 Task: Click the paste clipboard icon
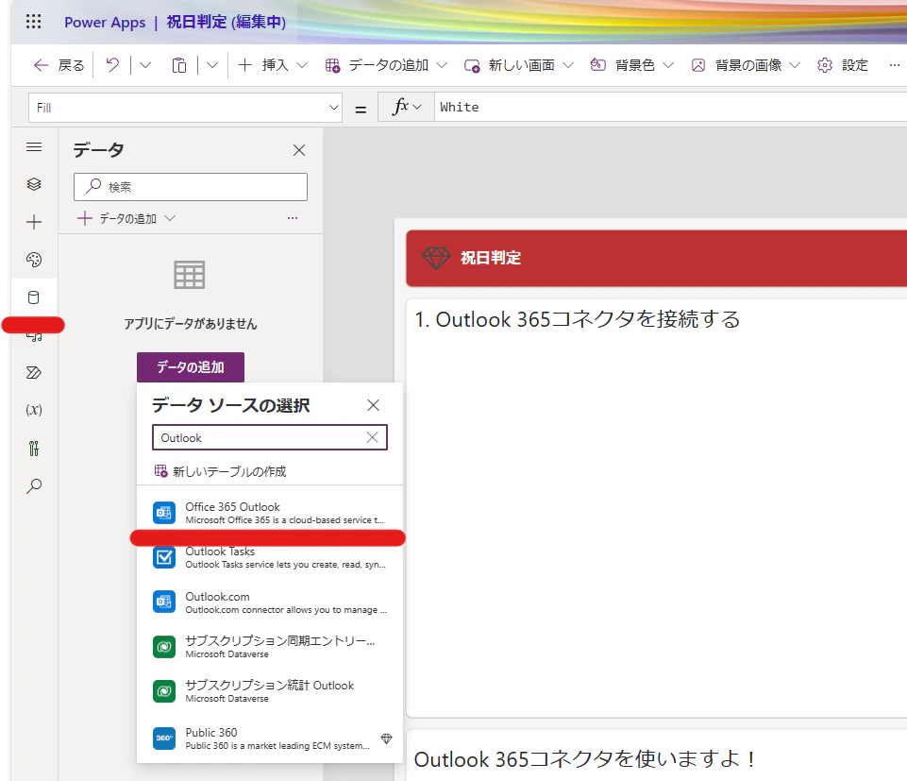pyautogui.click(x=179, y=65)
